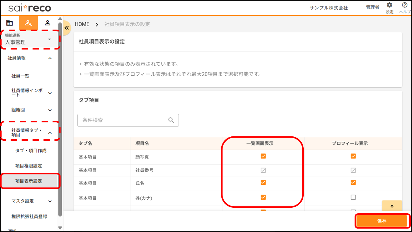This screenshot has width=412, height=232.
Task: Toggle 氏名 プロフィール表示 checkbox
Action: click(353, 182)
